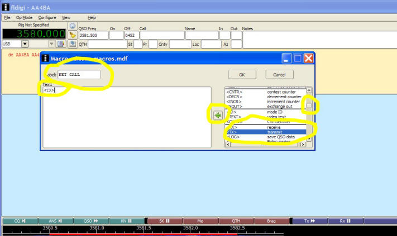This screenshot has width=397, height=236.
Task: Click the Off time field showing 0452
Action: coord(131,35)
